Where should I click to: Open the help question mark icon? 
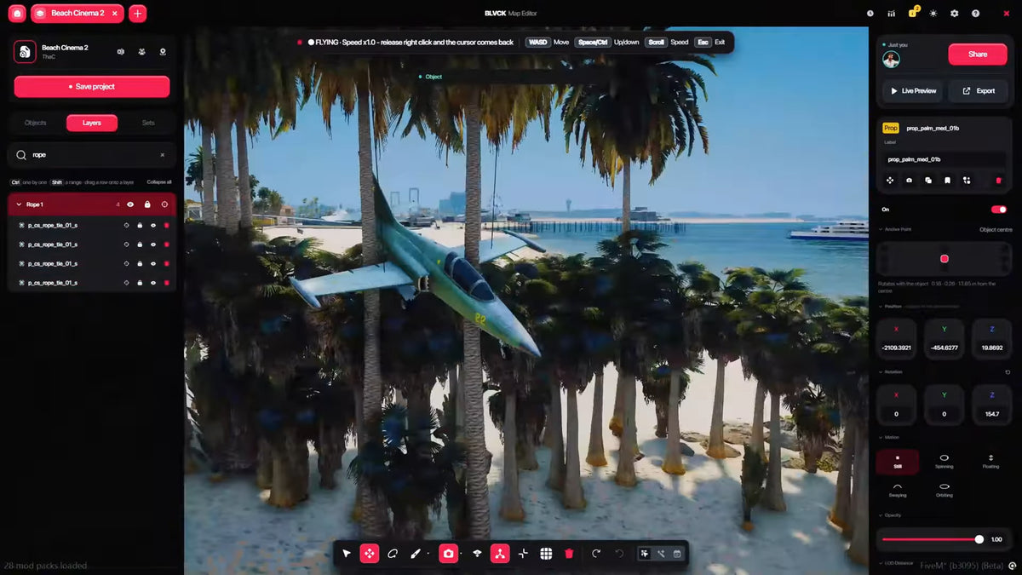[x=976, y=14]
